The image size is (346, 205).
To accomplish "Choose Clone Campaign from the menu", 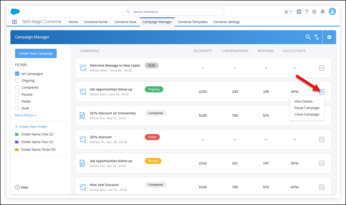I will point(307,114).
